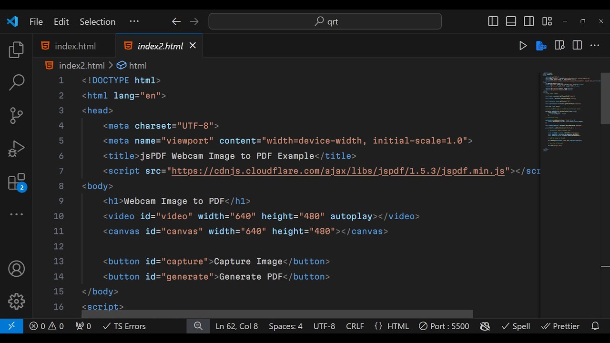
Task: Click the horizontal scrollbar of the editor
Action: (x=277, y=314)
